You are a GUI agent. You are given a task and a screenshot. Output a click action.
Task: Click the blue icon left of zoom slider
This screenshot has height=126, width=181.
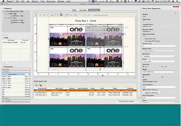coord(90,15)
